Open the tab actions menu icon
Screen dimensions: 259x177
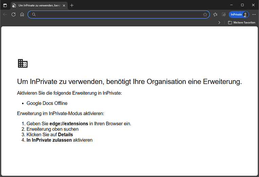point(5,5)
